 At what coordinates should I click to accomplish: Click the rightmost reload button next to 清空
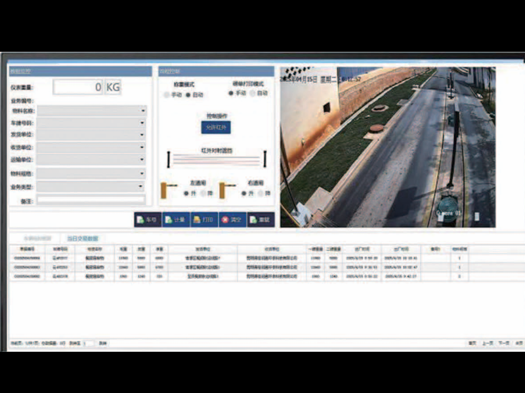point(260,220)
